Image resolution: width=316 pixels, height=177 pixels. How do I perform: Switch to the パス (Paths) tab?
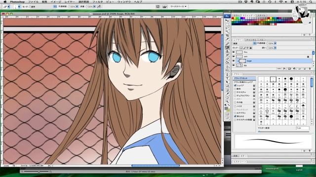(x=261, y=40)
